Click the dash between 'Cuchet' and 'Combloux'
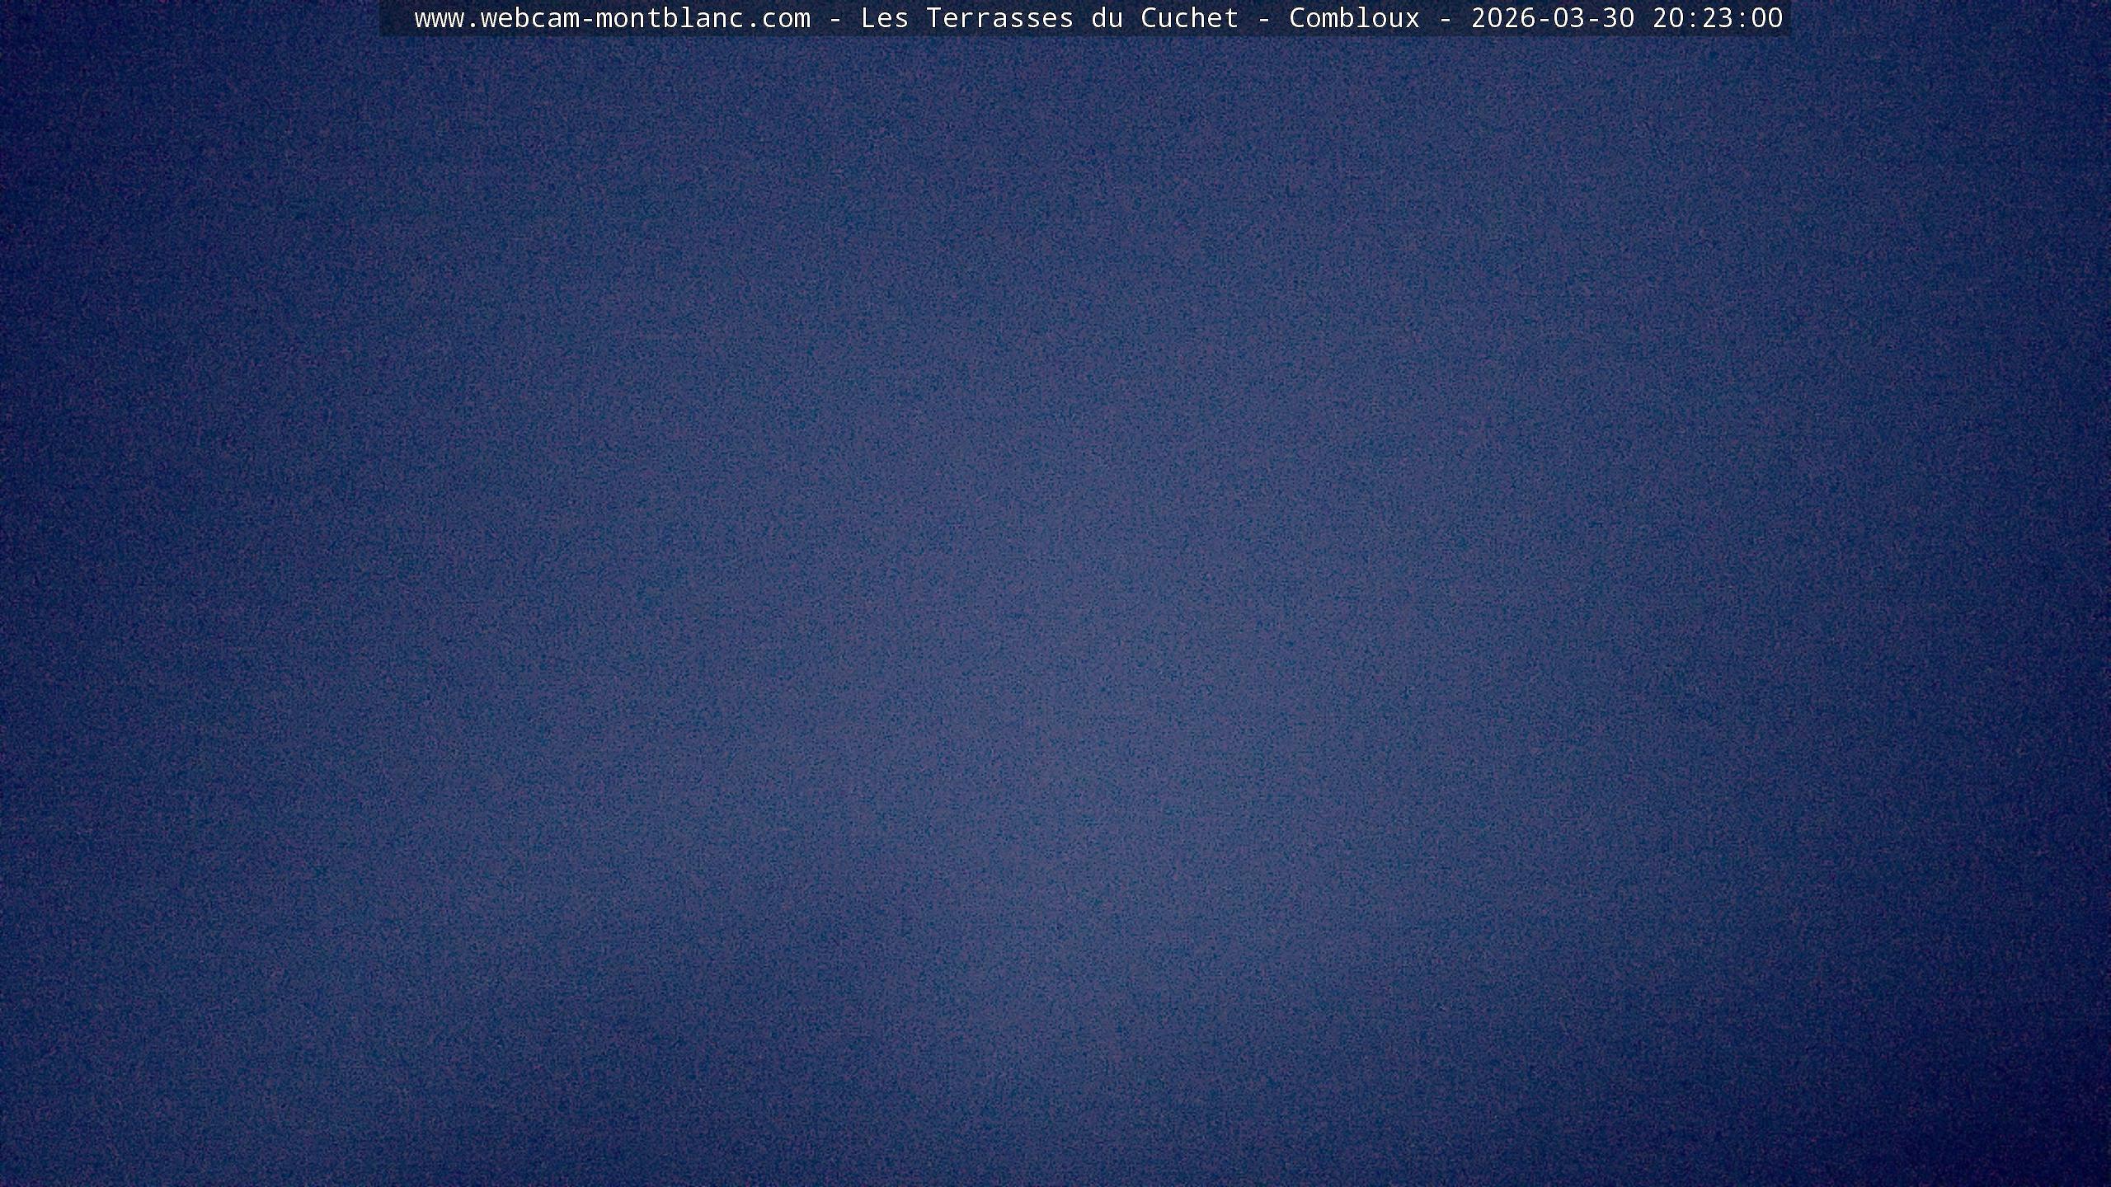 pyautogui.click(x=1263, y=18)
